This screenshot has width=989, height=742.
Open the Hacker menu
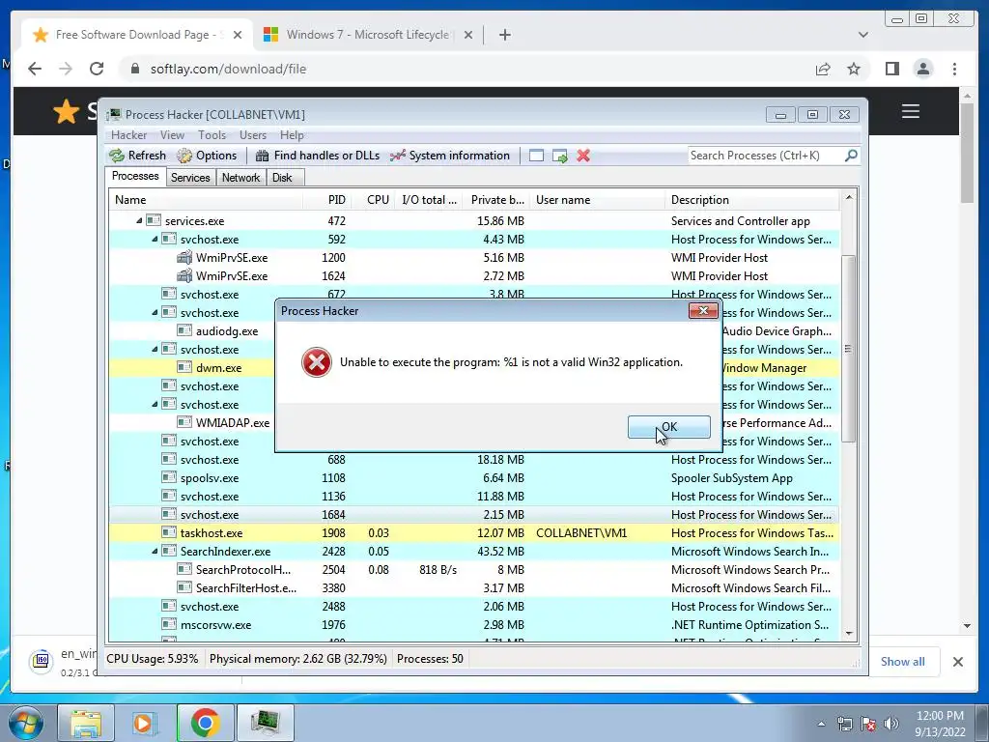[128, 135]
